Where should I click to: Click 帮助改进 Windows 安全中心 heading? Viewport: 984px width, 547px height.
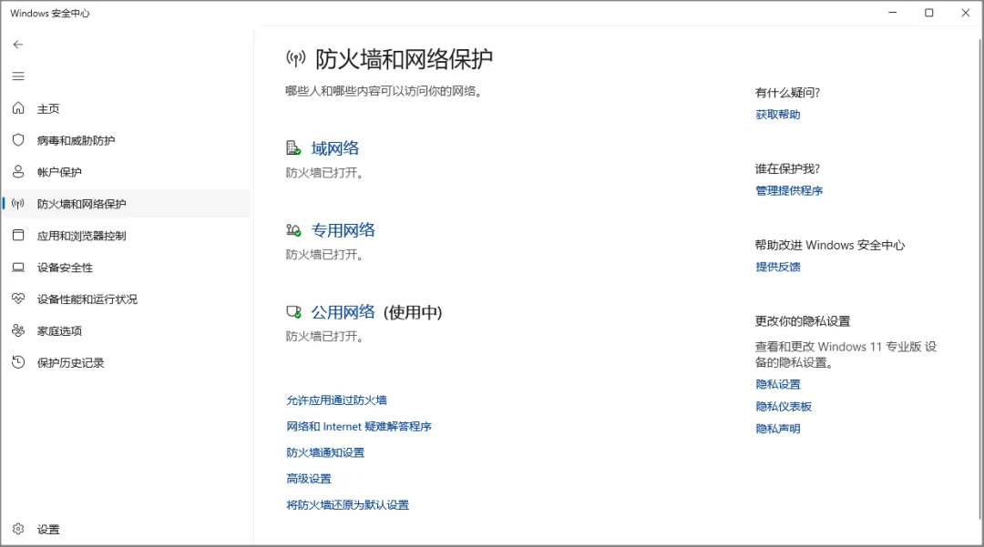(x=830, y=245)
